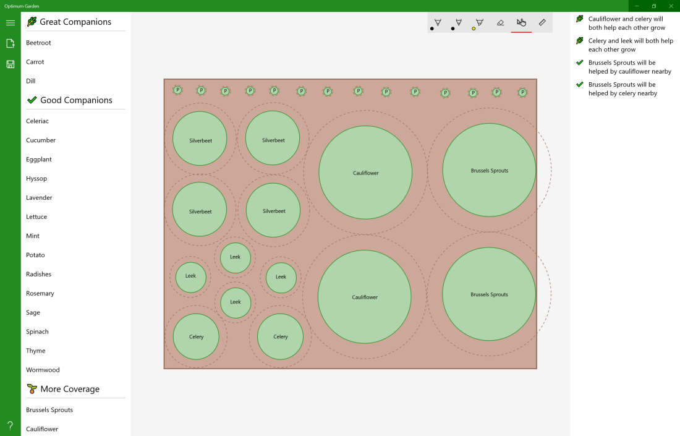
Task: Choose Brussels Sprouts under More Coverage
Action: pyautogui.click(x=49, y=410)
